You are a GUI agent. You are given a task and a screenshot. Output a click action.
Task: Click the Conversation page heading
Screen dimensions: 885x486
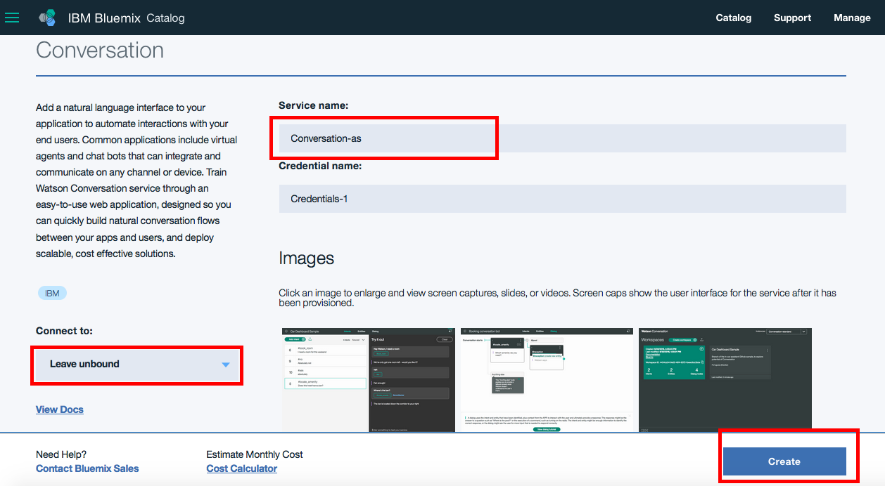[x=100, y=51]
